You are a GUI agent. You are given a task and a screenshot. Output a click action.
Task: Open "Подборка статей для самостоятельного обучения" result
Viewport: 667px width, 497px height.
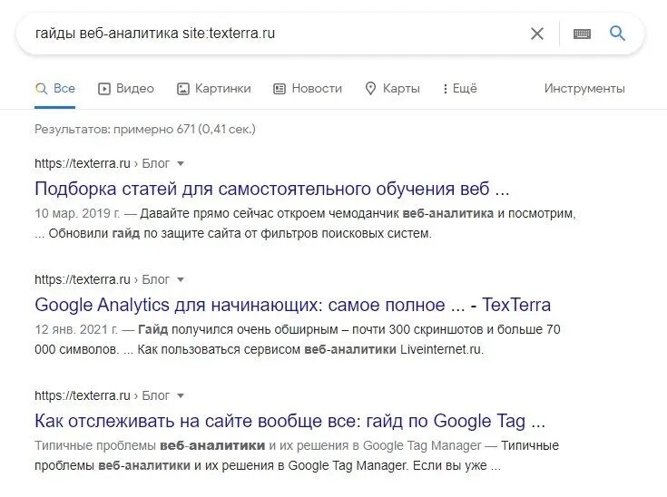click(272, 190)
